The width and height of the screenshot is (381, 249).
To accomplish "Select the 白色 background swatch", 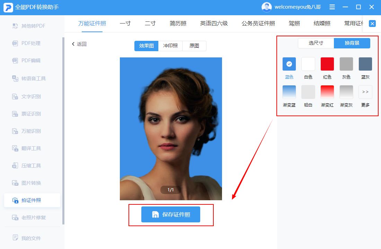I will 308,64.
